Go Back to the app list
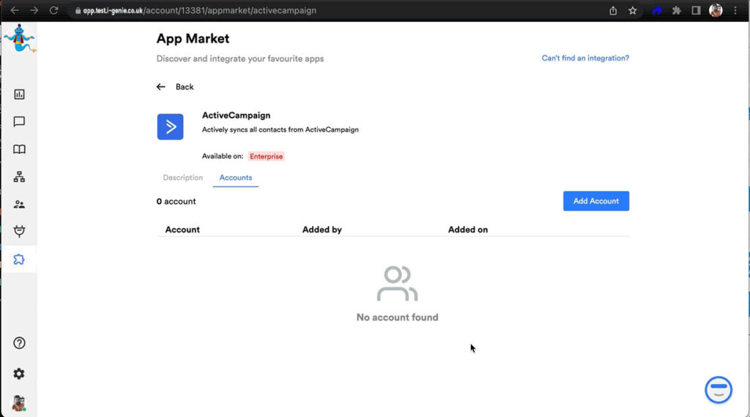The width and height of the screenshot is (750, 417). pyautogui.click(x=176, y=87)
